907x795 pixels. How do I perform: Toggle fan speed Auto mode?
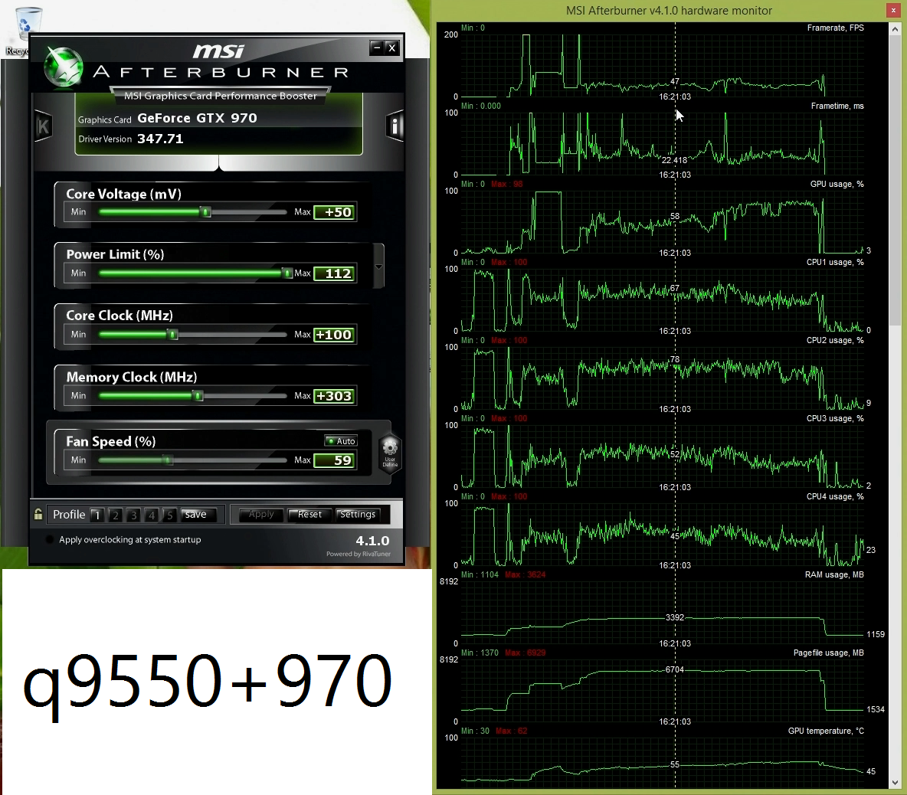coord(341,440)
